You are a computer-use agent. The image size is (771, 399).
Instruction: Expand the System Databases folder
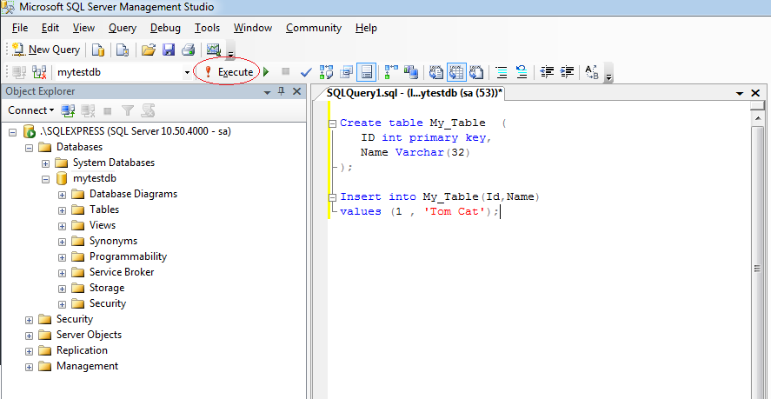(46, 163)
